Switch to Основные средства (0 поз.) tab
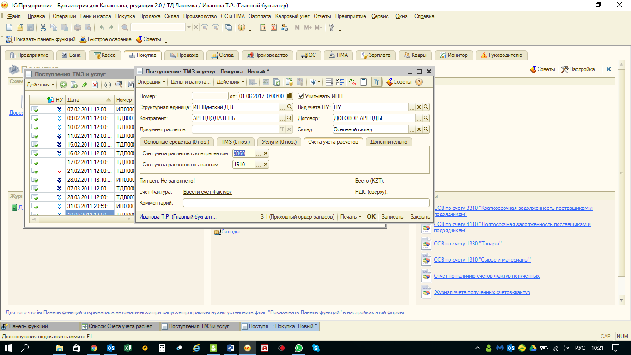 click(176, 142)
